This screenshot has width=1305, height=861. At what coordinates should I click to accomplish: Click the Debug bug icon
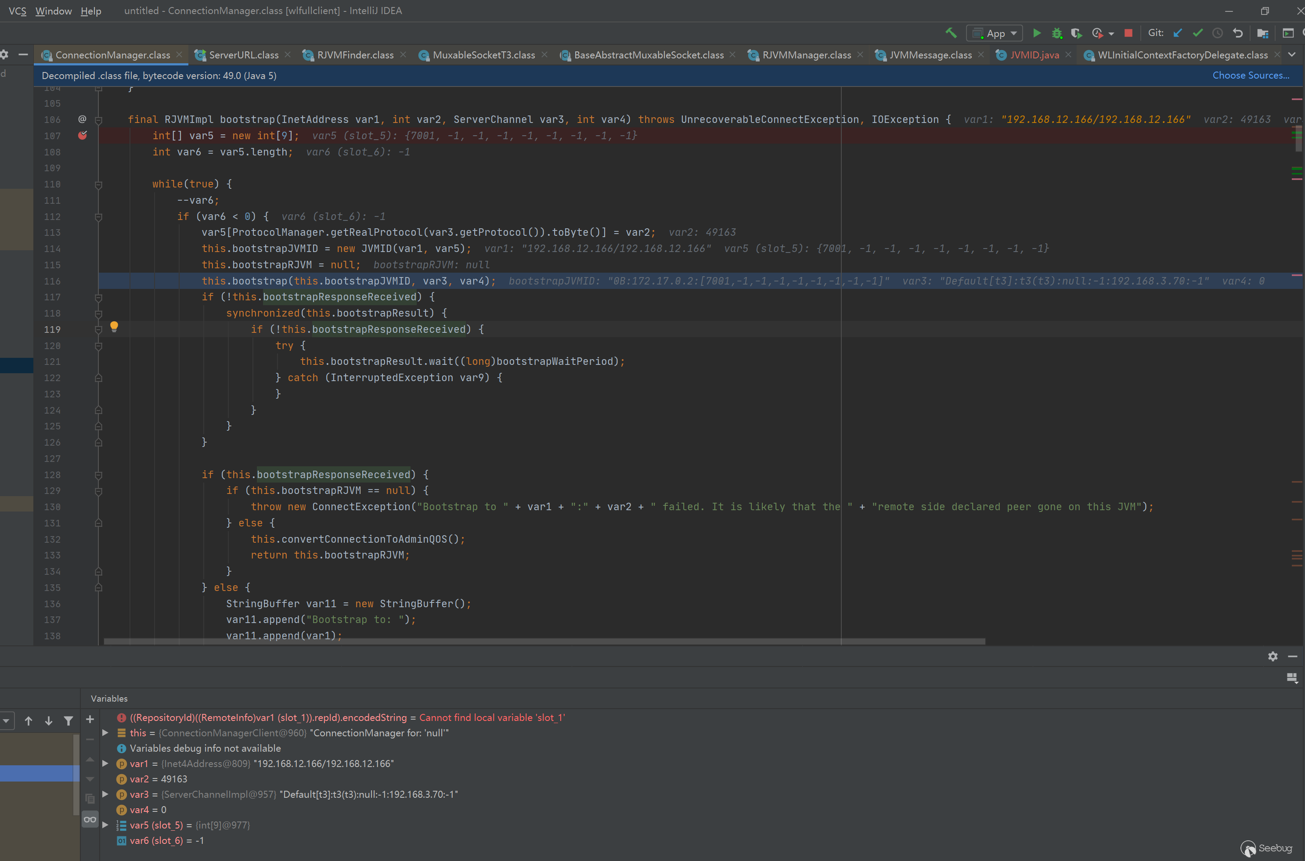pyautogui.click(x=1057, y=33)
